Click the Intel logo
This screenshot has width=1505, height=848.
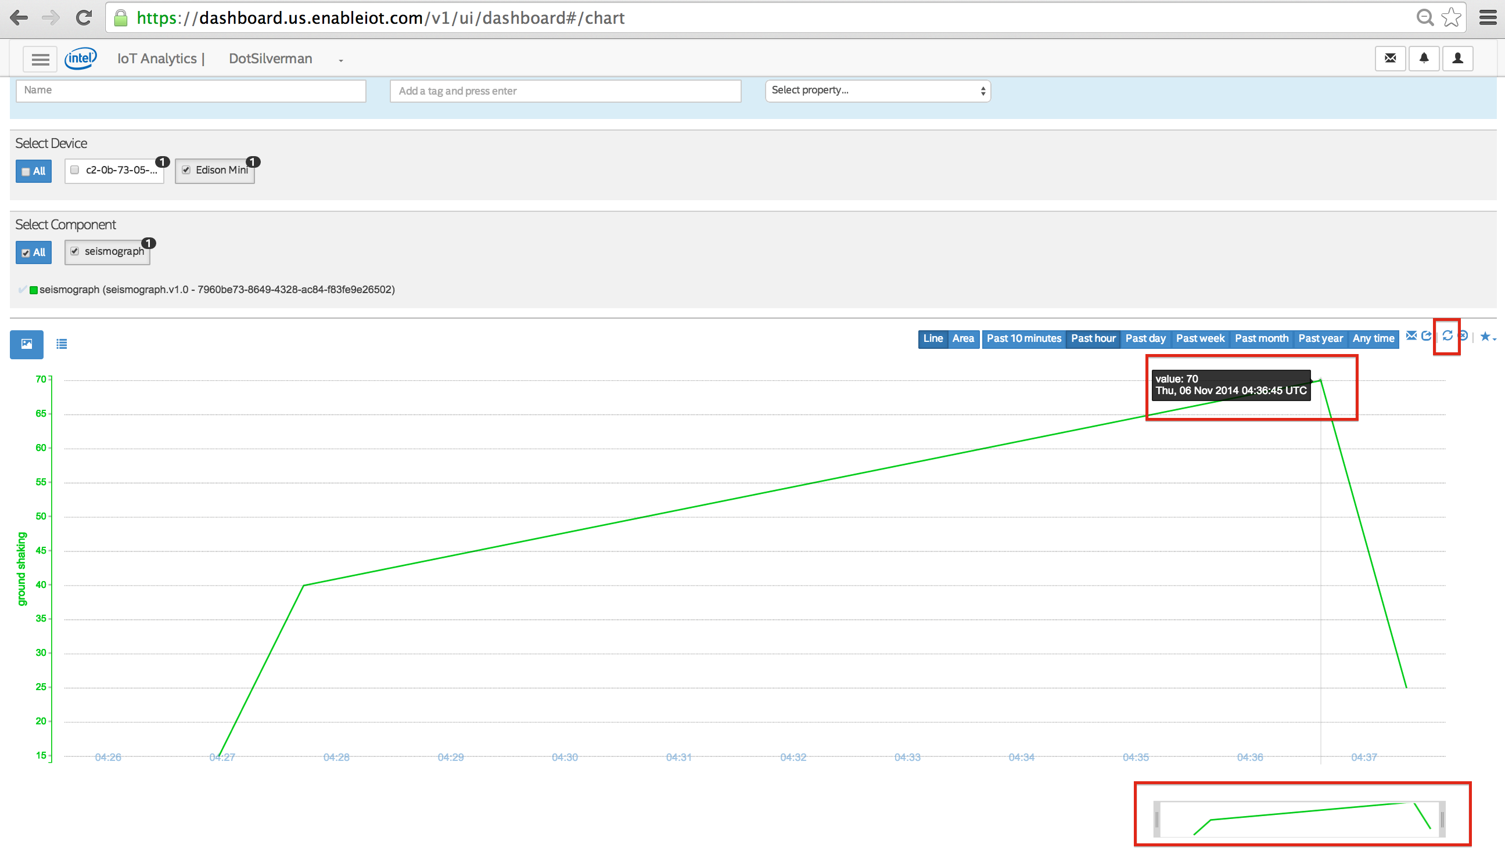81,59
